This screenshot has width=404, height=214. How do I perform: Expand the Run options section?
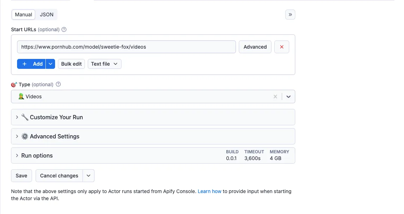(x=153, y=155)
